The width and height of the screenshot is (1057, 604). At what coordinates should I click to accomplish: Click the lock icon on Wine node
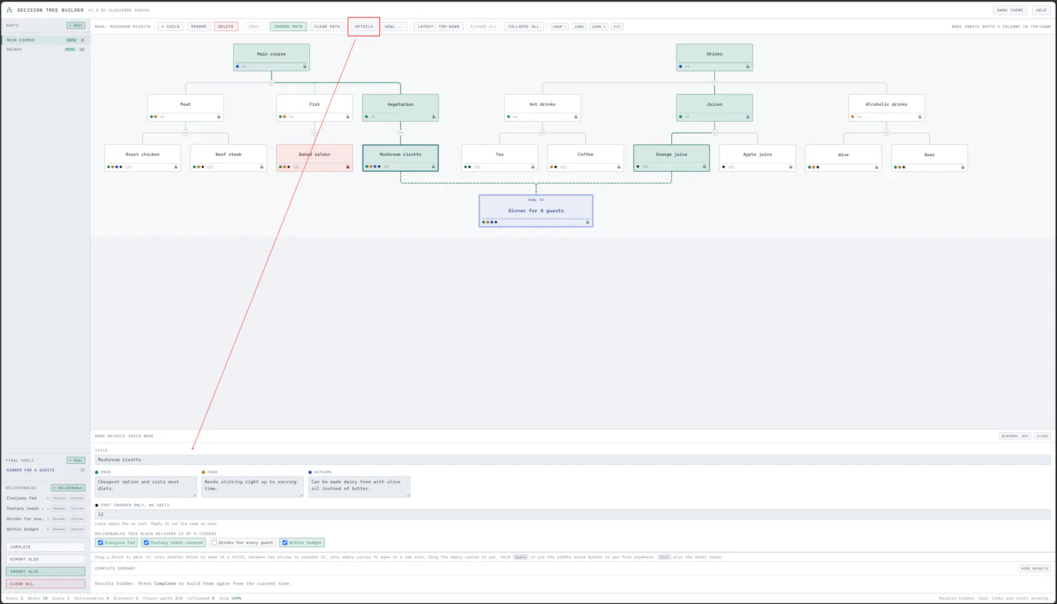pos(877,167)
